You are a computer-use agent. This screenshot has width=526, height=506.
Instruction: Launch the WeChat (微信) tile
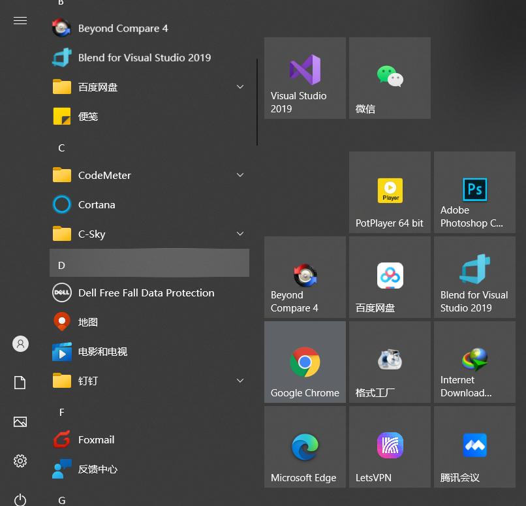(390, 78)
